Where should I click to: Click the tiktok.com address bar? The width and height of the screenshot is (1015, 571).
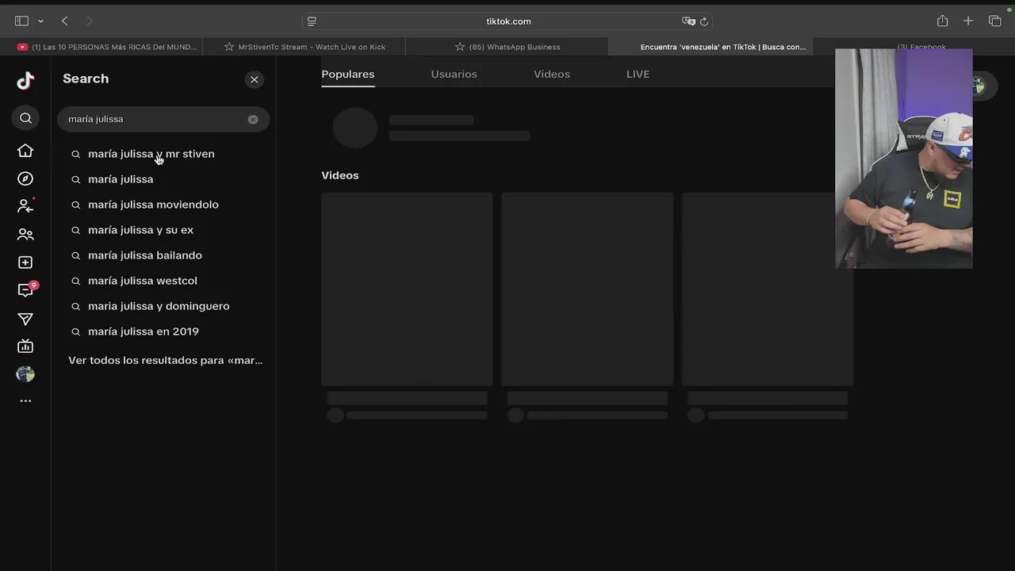coord(508,21)
